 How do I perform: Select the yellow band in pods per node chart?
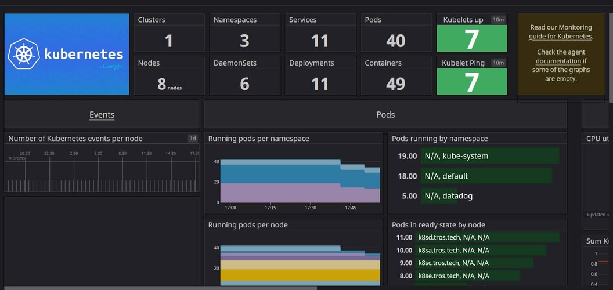pyautogui.click(x=300, y=275)
